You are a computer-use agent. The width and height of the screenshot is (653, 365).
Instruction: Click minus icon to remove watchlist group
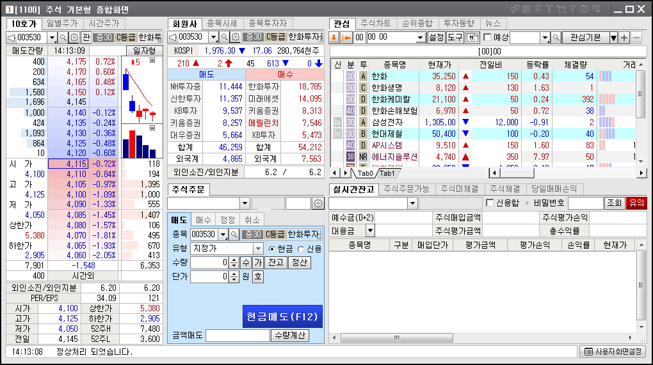point(636,38)
